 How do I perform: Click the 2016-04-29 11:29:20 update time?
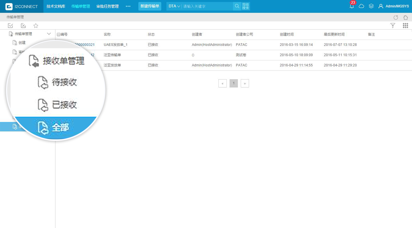pyautogui.click(x=340, y=65)
